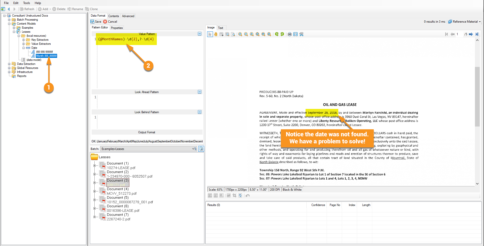Collapse the Look Ahead Pattern section
Viewport: 484px width, 246px height.
[x=200, y=92]
